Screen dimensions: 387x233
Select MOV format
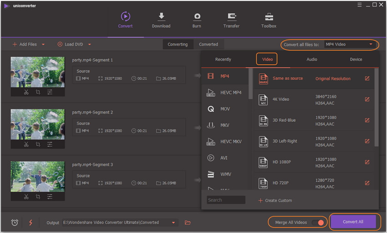225,109
